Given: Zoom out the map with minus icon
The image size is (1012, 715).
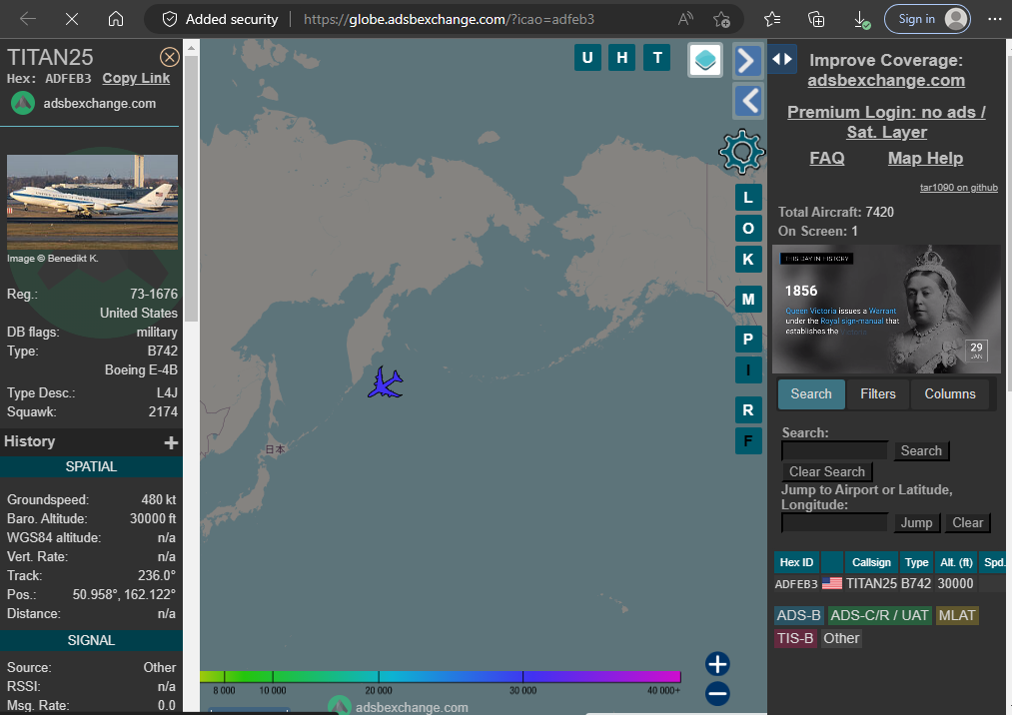Looking at the screenshot, I should coord(717,694).
